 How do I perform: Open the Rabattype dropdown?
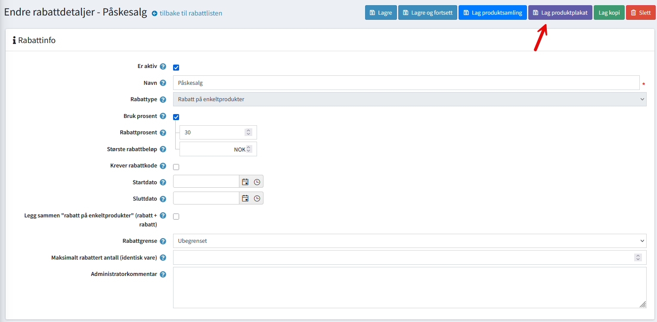click(x=409, y=99)
